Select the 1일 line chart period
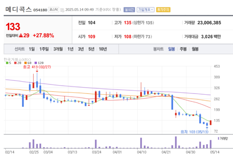Screen dimensions: 233x162 [32, 49]
